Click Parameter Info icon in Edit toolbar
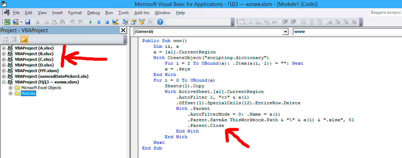The height and width of the screenshot is (158, 402). (x=267, y=22)
